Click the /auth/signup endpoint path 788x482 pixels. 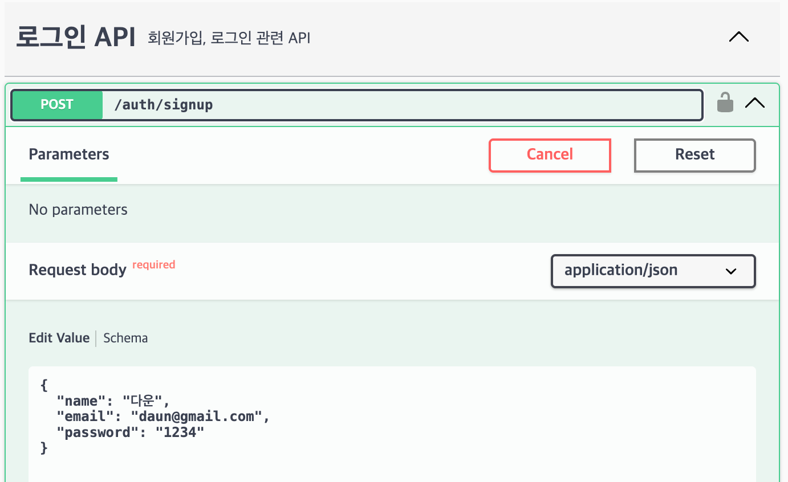click(x=164, y=105)
